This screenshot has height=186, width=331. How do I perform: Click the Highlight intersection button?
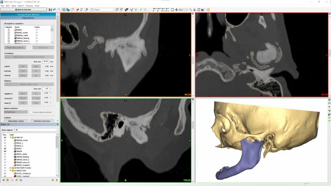coord(42,121)
